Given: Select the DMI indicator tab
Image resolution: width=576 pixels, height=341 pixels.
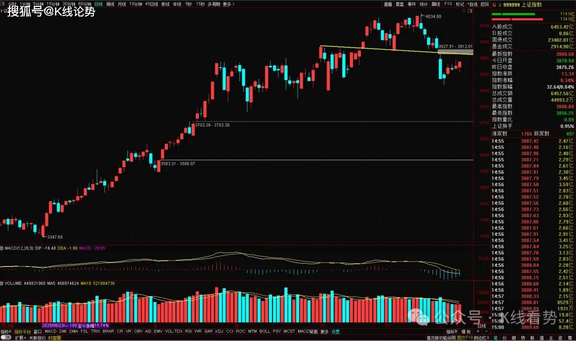Looking at the screenshot, I should pos(63,331).
